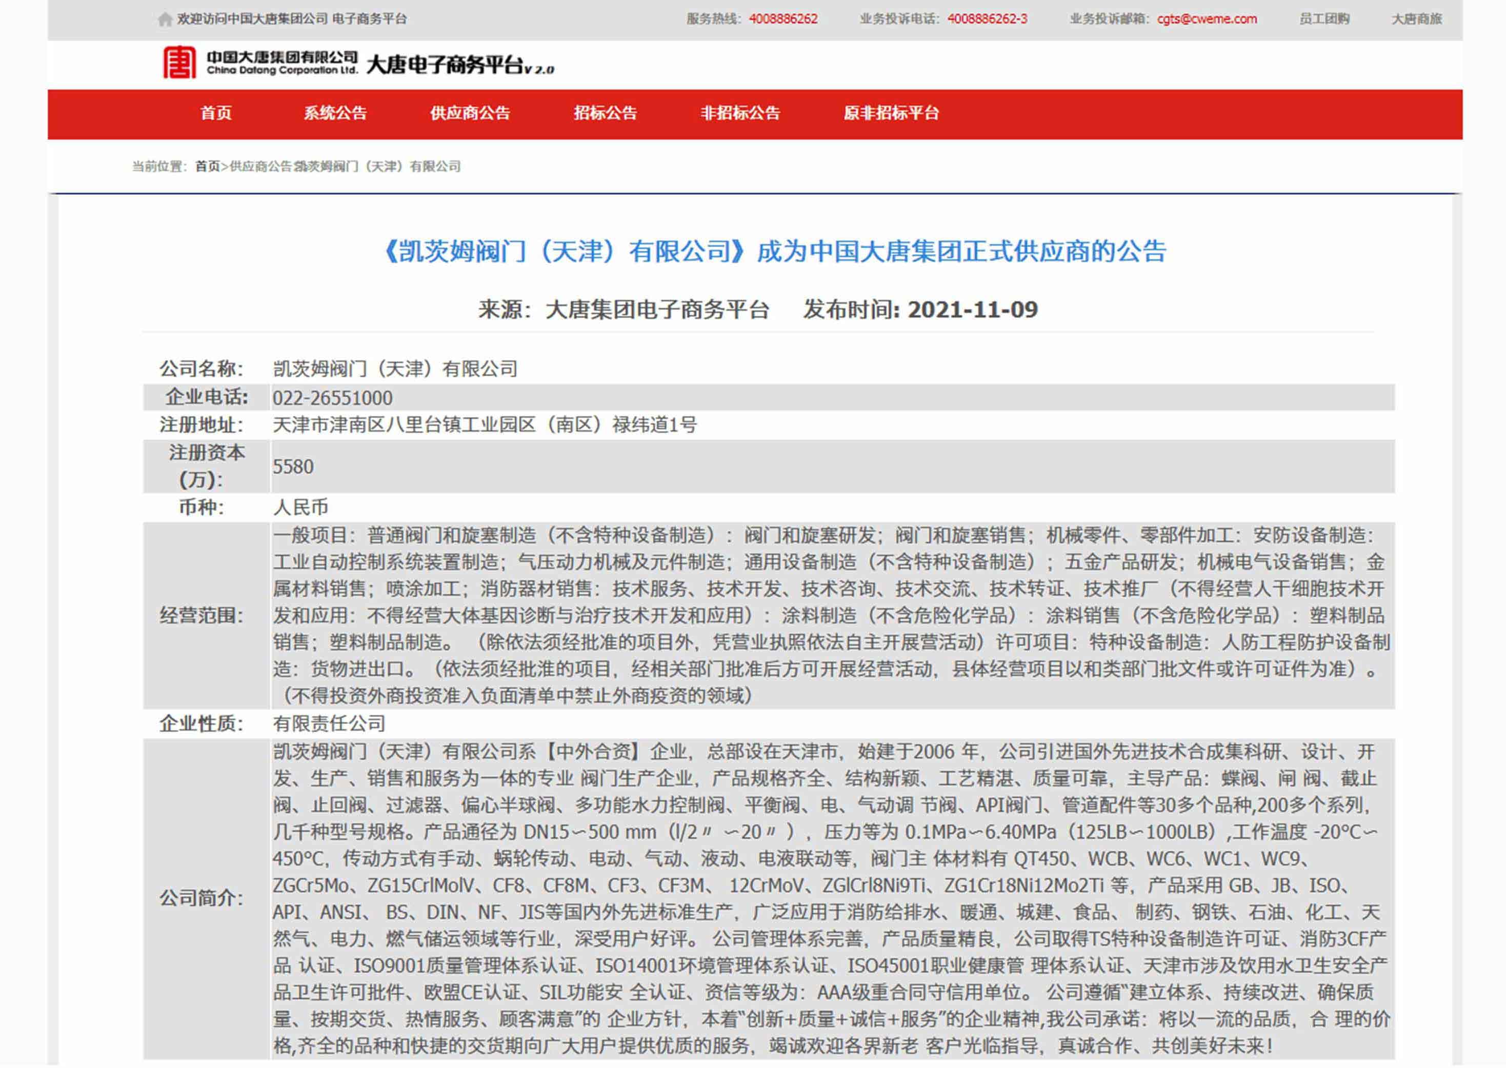Click the 企业性质 row label
The image size is (1506, 1068).
pos(201,724)
